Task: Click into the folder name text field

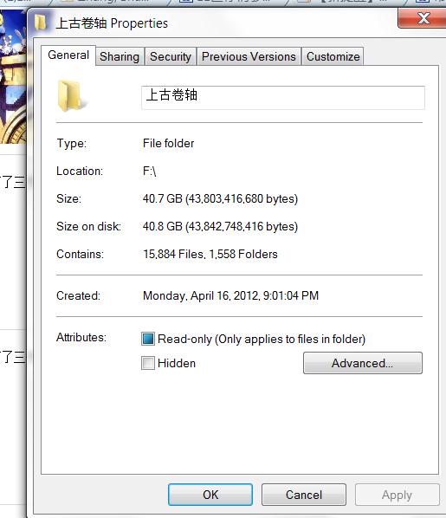Action: click(283, 98)
